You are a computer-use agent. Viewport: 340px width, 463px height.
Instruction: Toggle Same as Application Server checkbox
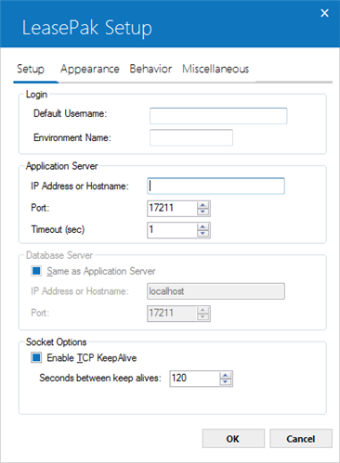coord(36,271)
